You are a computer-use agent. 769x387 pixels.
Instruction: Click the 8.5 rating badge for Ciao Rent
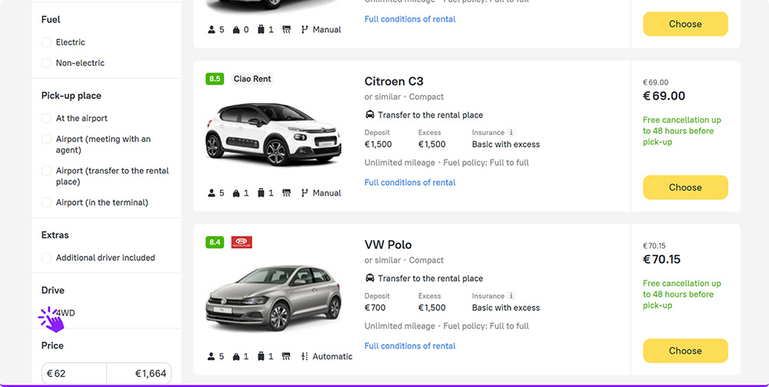(215, 79)
